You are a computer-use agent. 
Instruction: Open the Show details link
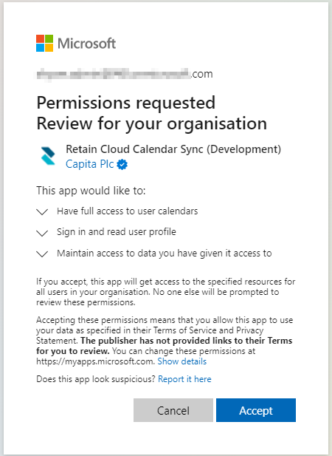pyautogui.click(x=182, y=361)
